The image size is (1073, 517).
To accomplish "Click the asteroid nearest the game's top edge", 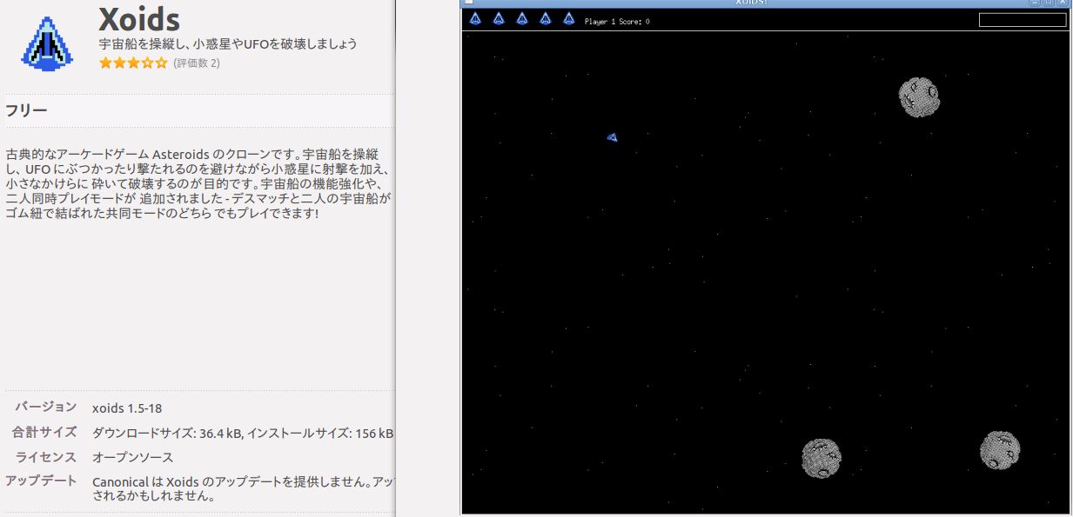I will 919,97.
